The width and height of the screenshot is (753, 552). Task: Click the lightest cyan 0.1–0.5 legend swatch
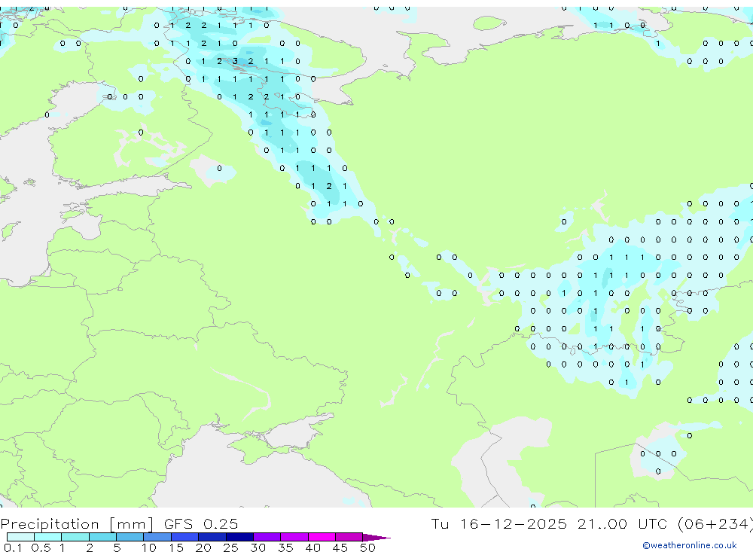20,537
